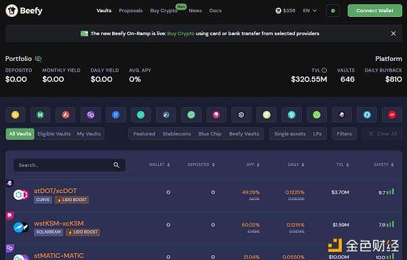Open the TVL info icon under Platform
The height and width of the screenshot is (260, 407).
[x=324, y=70]
